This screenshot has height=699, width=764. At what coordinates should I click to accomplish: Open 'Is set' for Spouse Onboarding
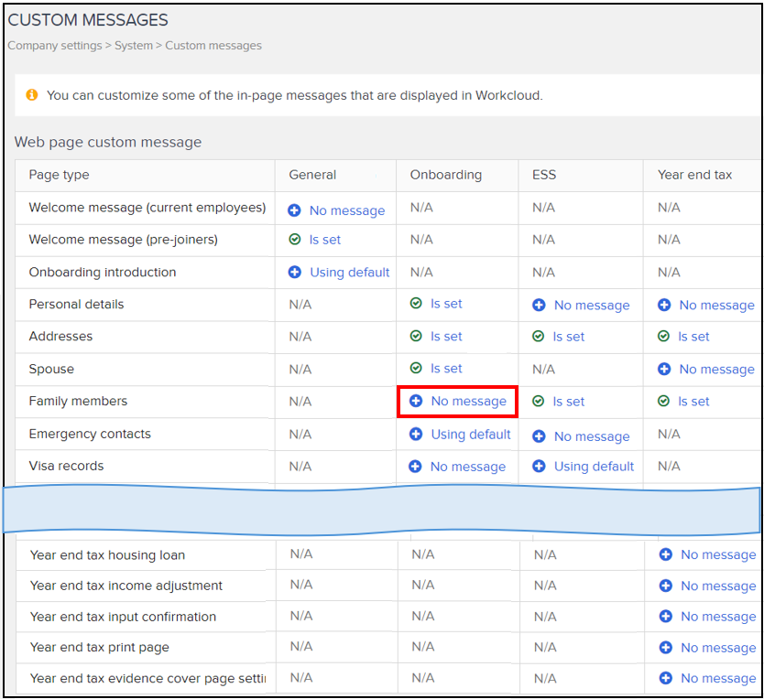[x=446, y=369]
